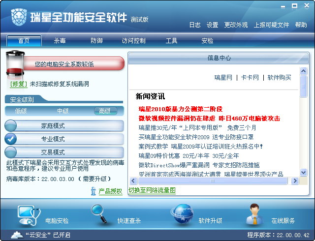Click “云安全”已开启 status text
Viewport: 315px width, 241px height.
[48, 235]
